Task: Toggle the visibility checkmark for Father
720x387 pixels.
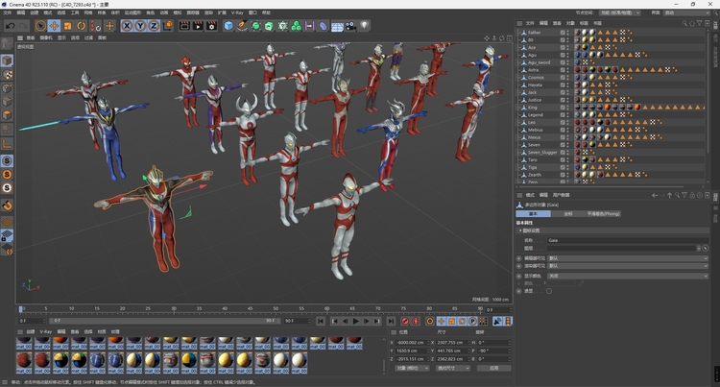Action: [563, 33]
